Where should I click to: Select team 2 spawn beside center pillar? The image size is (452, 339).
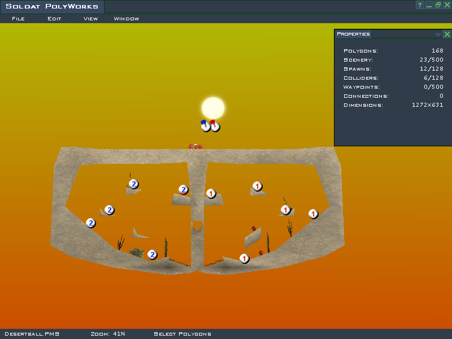click(183, 190)
